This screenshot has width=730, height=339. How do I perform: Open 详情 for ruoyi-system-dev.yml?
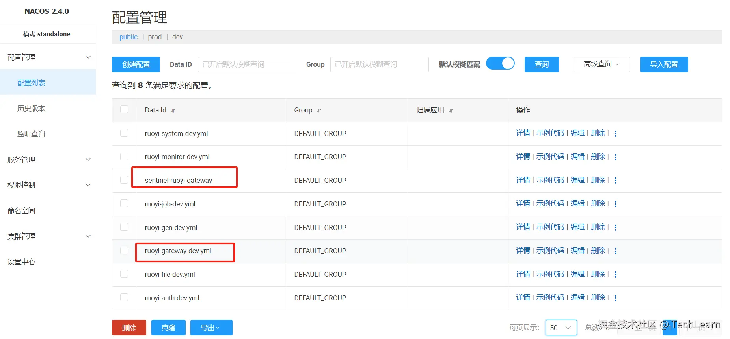click(x=523, y=133)
